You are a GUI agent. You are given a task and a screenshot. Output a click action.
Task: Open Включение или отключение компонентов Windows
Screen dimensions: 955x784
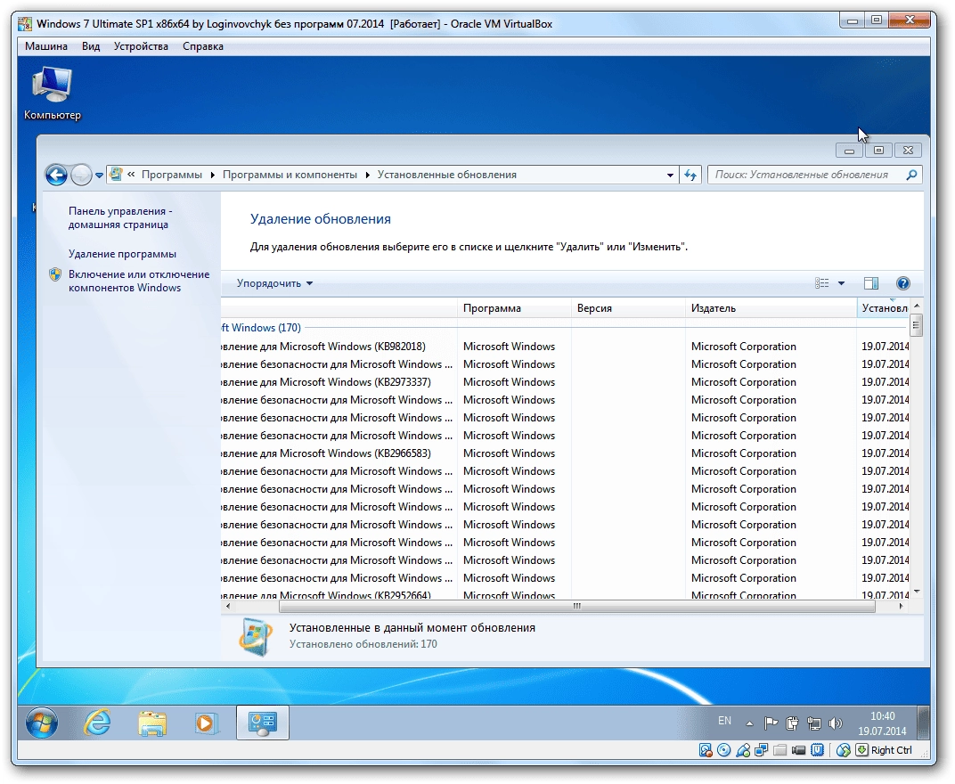tap(139, 281)
